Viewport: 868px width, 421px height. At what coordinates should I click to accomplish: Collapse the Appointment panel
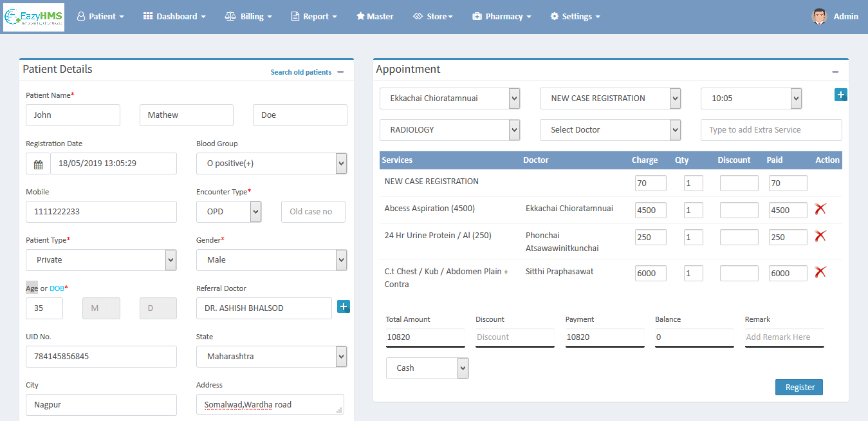tap(835, 72)
